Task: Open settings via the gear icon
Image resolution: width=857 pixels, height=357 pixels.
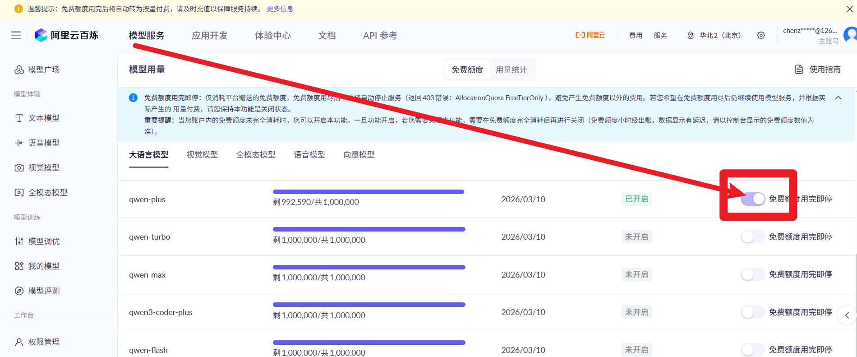Action: pos(761,35)
